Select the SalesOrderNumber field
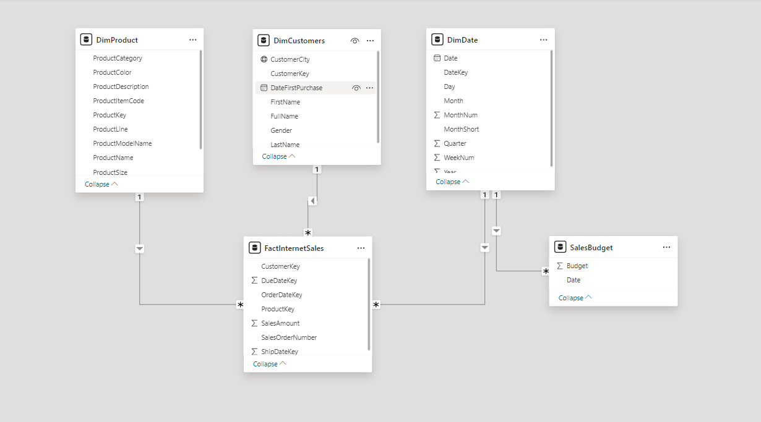The image size is (761, 422). pos(289,337)
